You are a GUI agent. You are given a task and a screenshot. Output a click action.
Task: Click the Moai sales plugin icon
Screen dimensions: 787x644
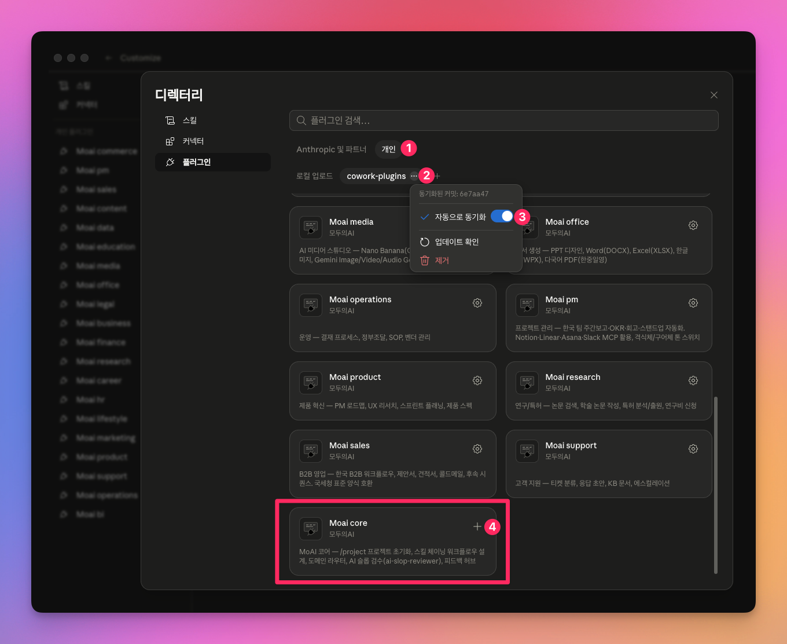(311, 451)
